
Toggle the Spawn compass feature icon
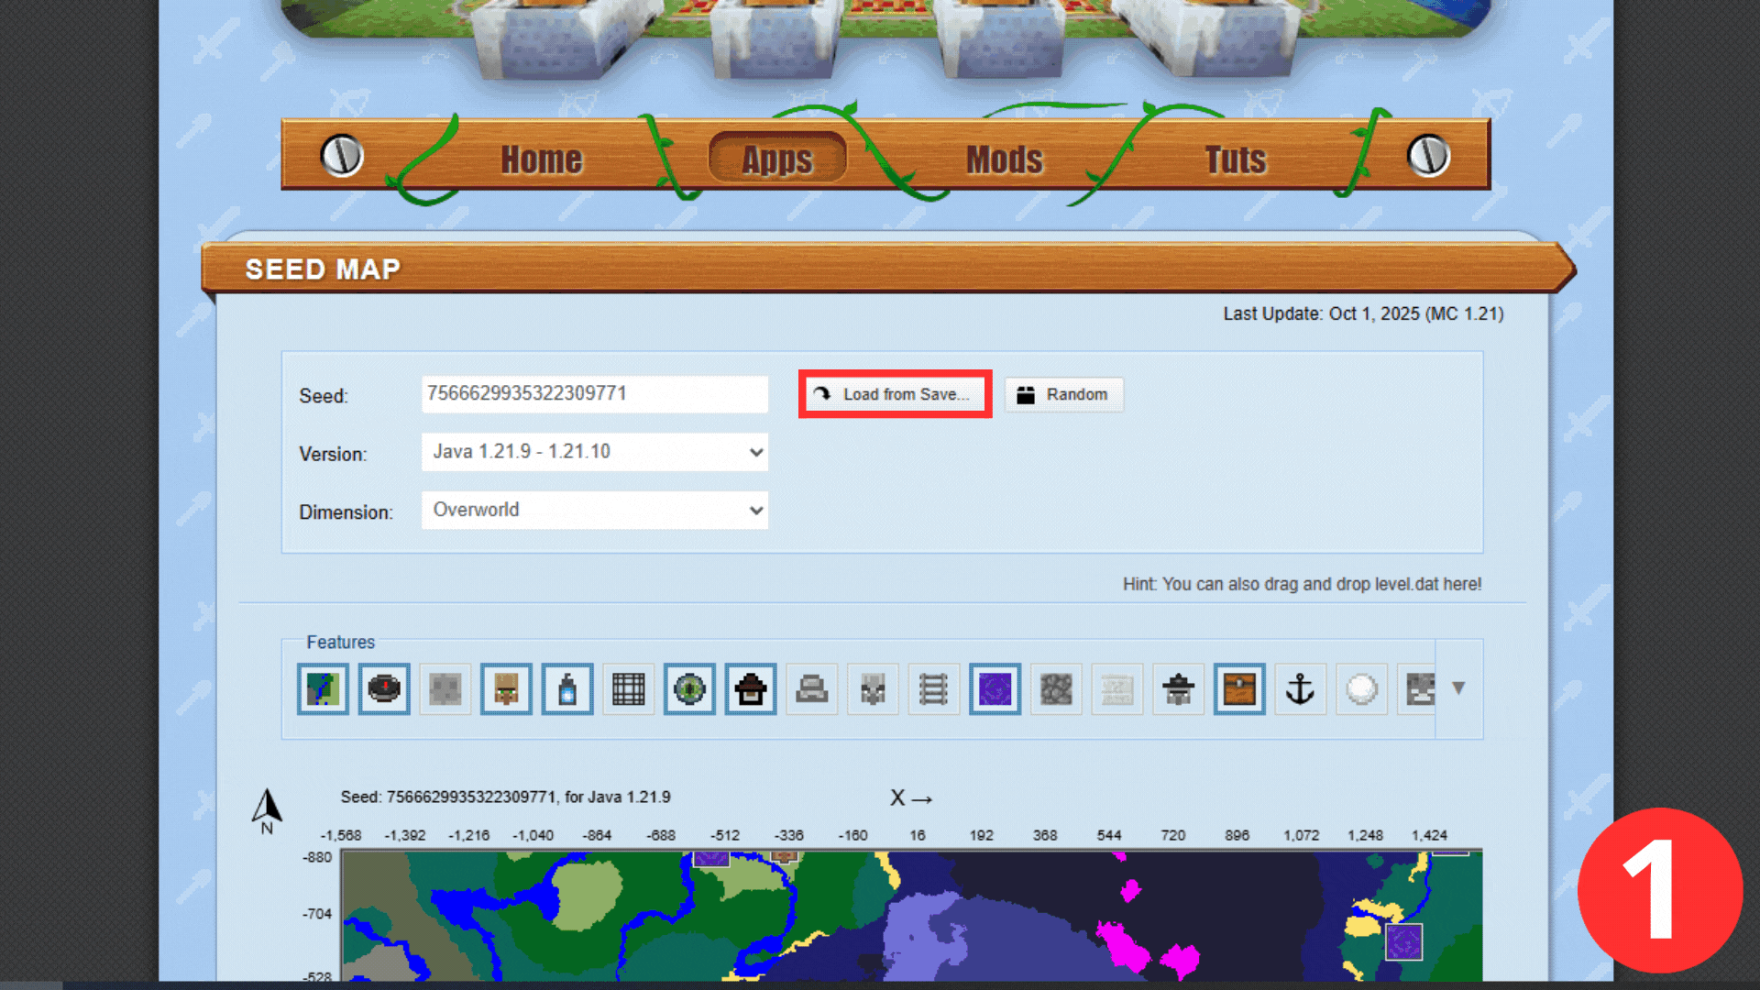tap(384, 688)
